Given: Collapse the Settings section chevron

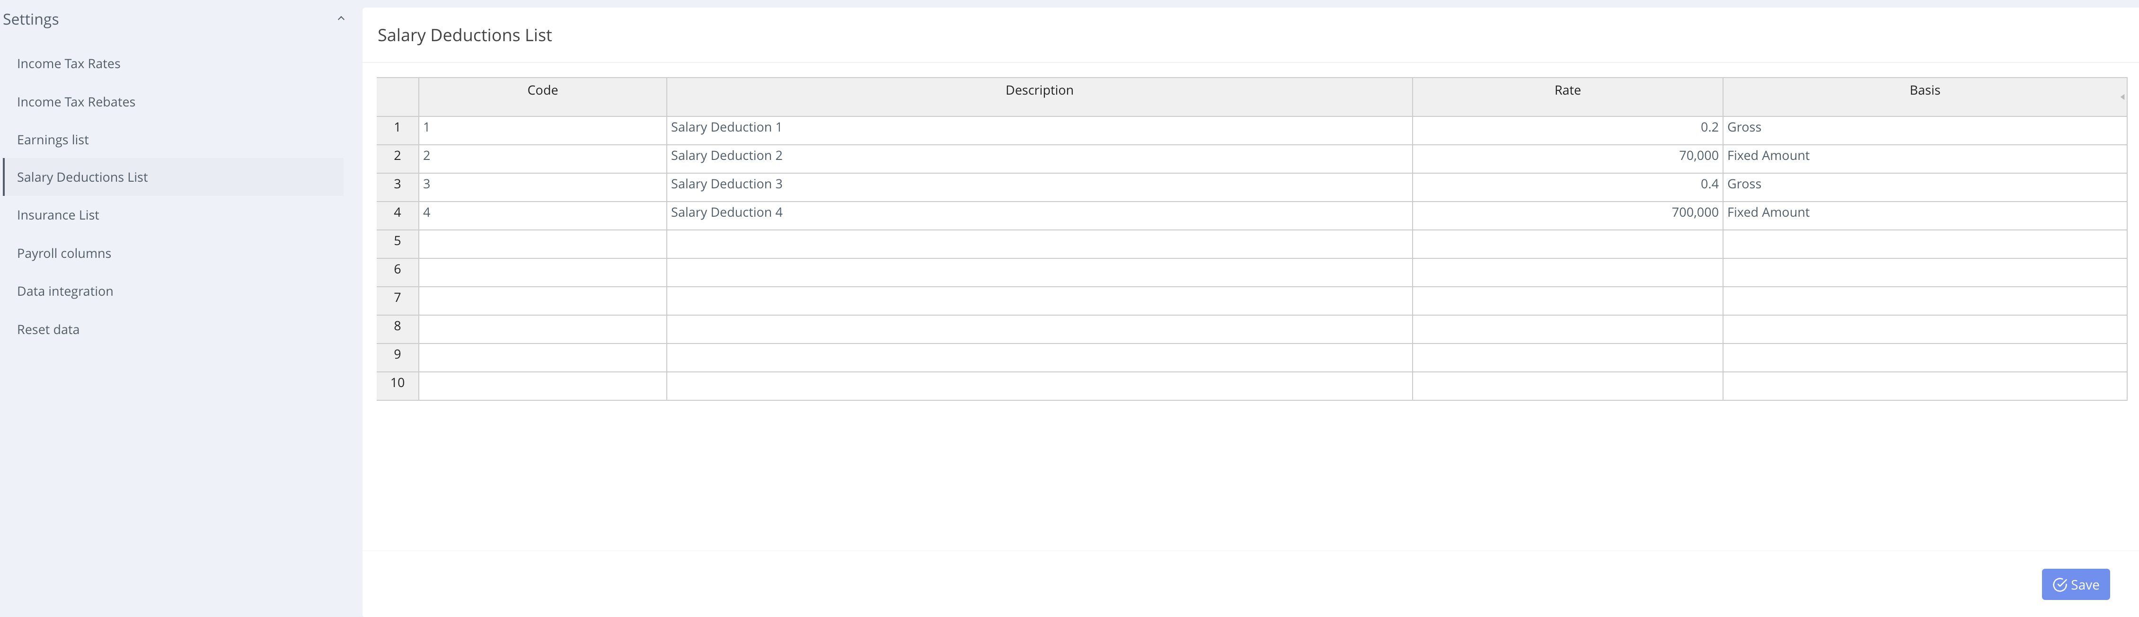Looking at the screenshot, I should click(x=340, y=19).
